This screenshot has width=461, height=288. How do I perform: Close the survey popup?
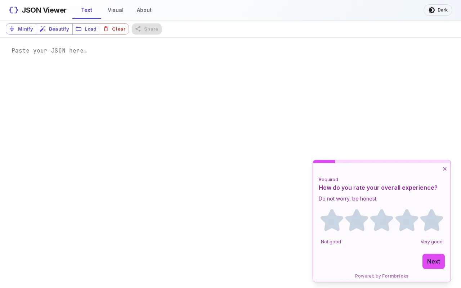445,169
